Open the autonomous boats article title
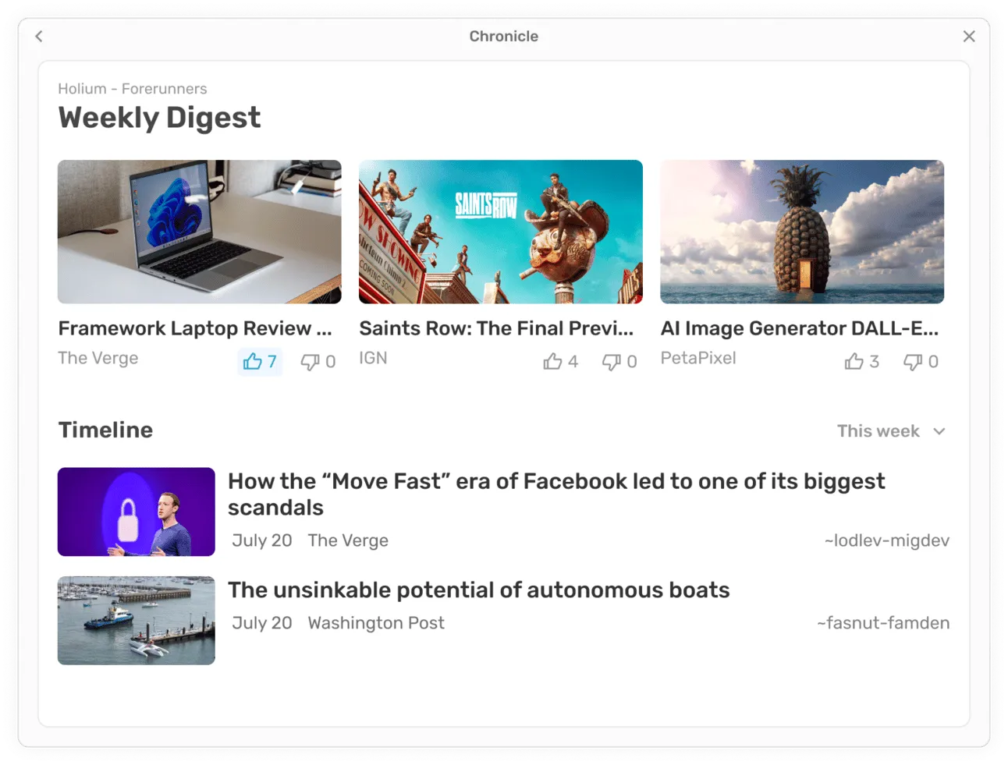The width and height of the screenshot is (1008, 765). [478, 590]
